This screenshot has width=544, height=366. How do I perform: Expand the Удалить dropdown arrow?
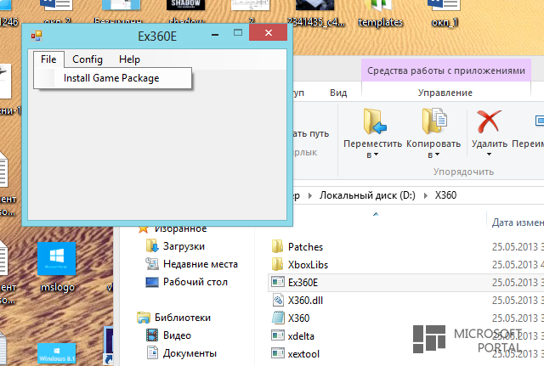coord(489,155)
